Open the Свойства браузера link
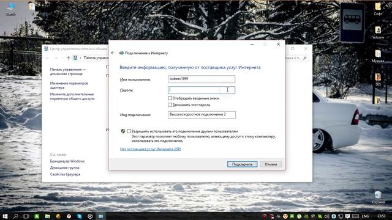392x220 pixels. pos(65,174)
